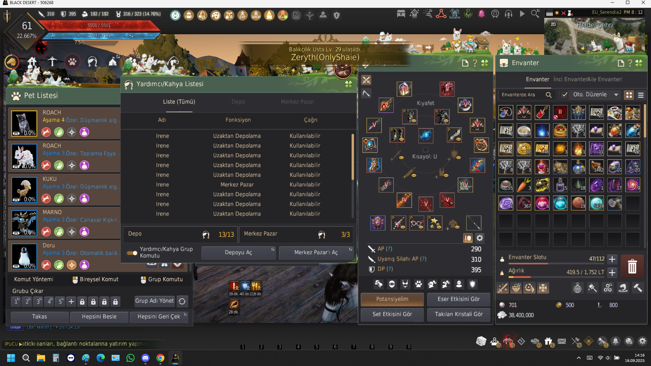This screenshot has width=651, height=366.
Task: Switch inventory to grid view icon
Action: coord(629,95)
